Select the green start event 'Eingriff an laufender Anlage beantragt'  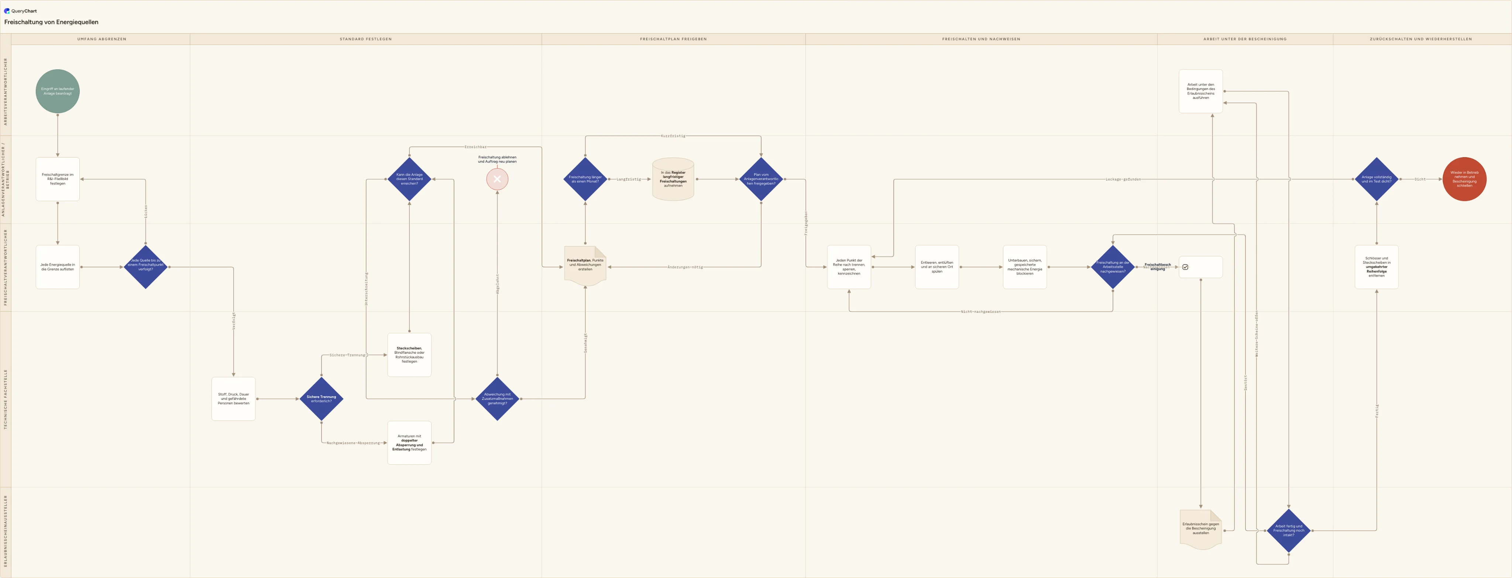click(58, 91)
